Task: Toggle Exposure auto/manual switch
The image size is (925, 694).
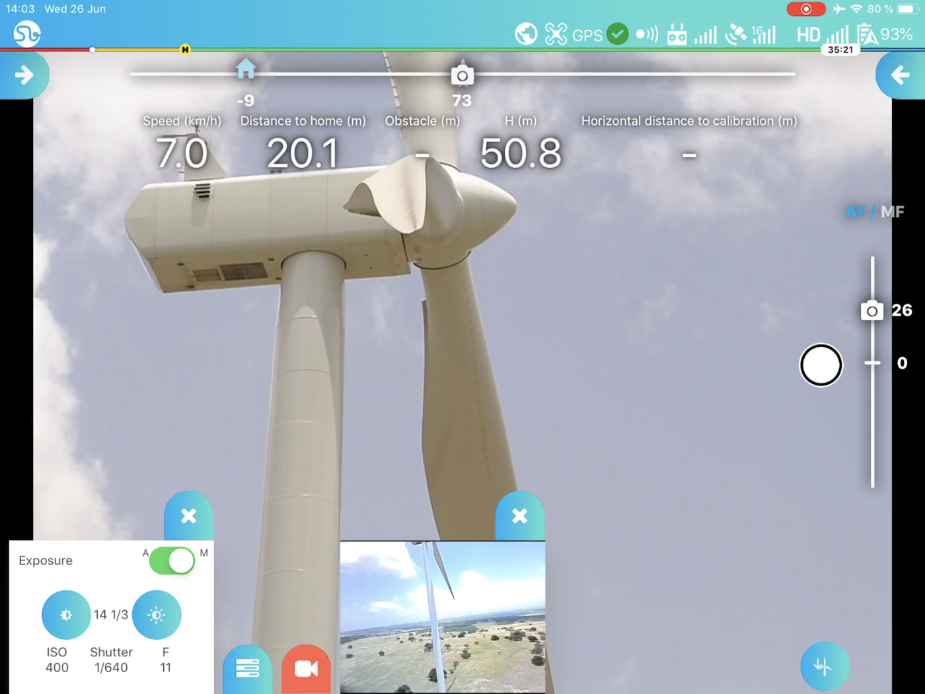Action: point(172,560)
